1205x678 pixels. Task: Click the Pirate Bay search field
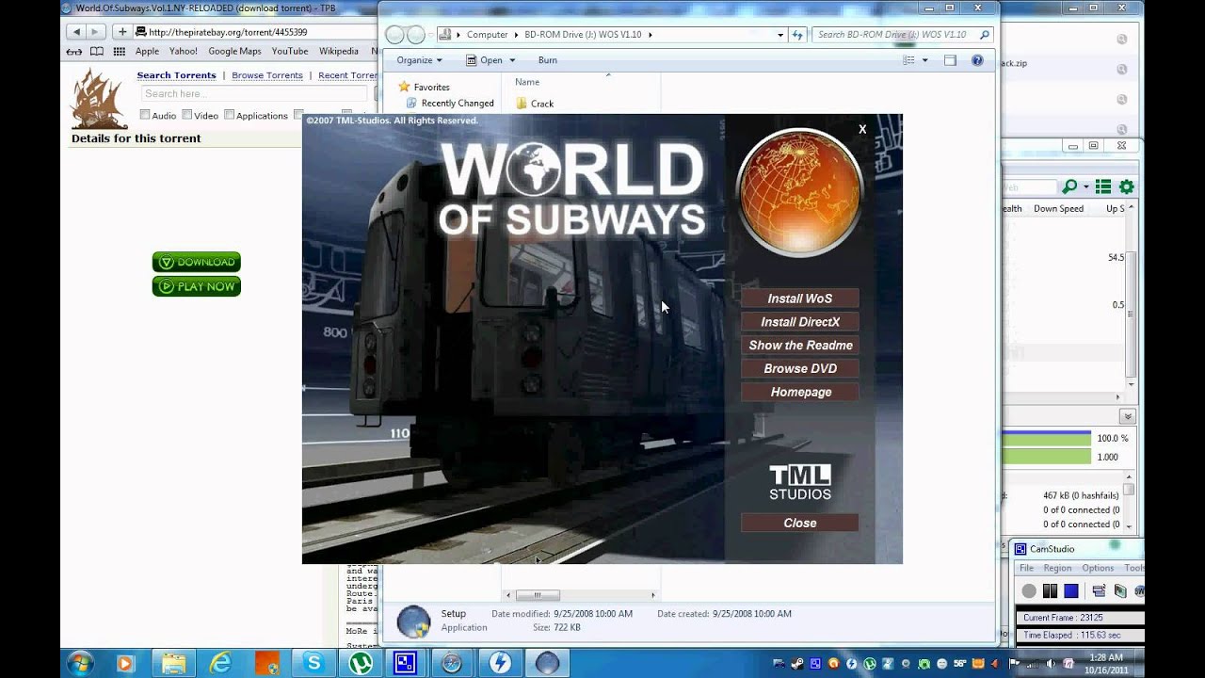pyautogui.click(x=254, y=93)
